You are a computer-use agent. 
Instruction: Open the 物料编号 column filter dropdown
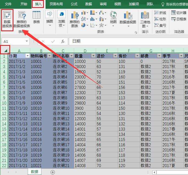point(49,56)
